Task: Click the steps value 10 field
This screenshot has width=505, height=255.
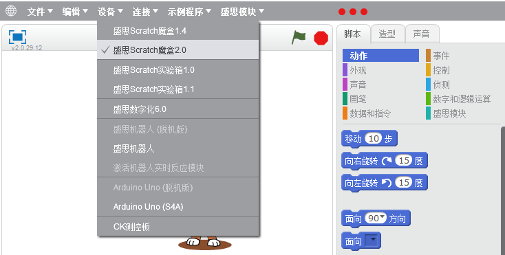Action: click(x=374, y=139)
